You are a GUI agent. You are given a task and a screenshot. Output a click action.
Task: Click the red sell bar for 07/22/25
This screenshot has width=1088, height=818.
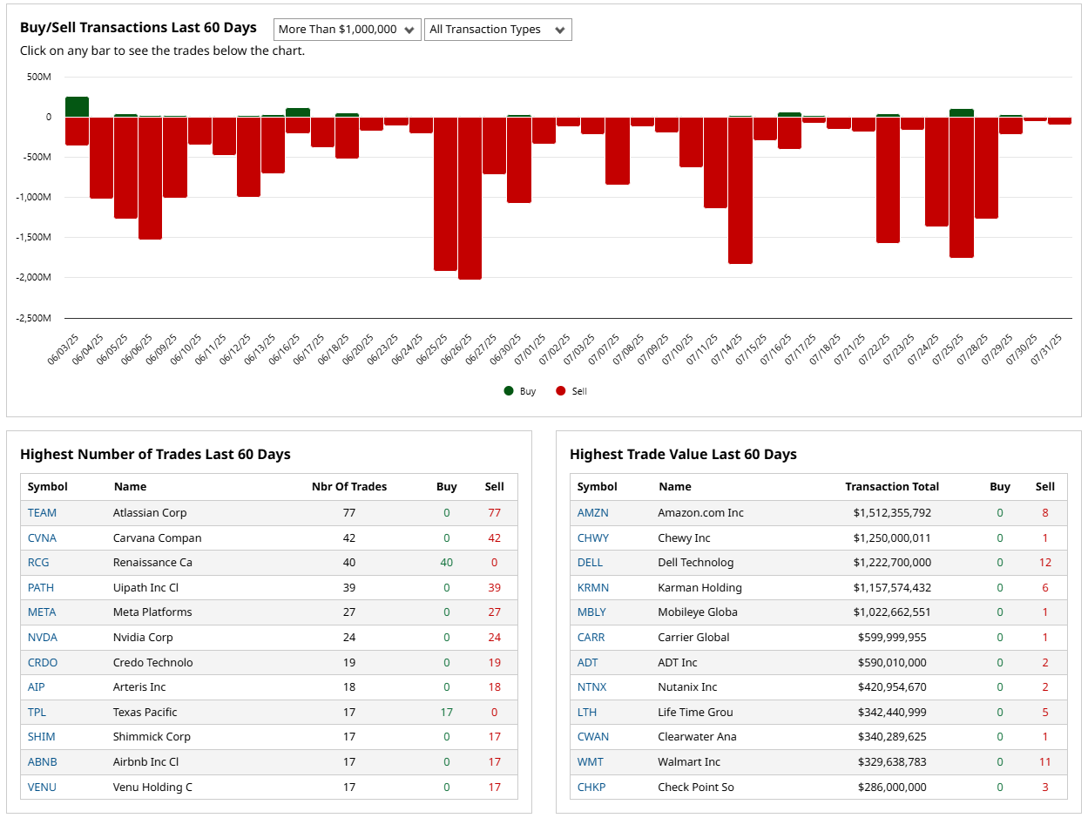click(888, 179)
